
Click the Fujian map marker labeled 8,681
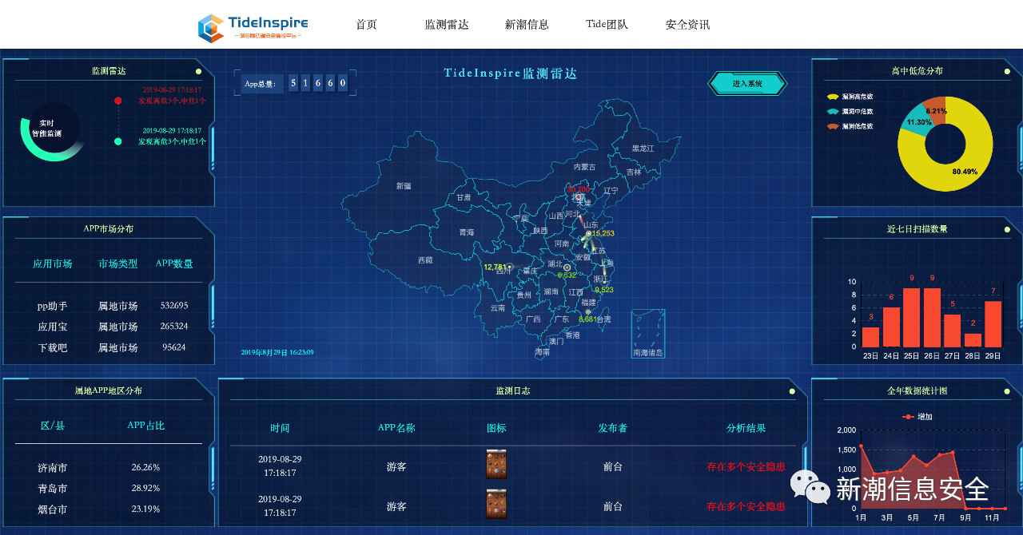(x=588, y=312)
